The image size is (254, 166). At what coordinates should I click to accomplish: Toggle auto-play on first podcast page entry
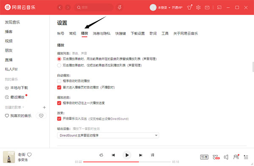(x=59, y=87)
